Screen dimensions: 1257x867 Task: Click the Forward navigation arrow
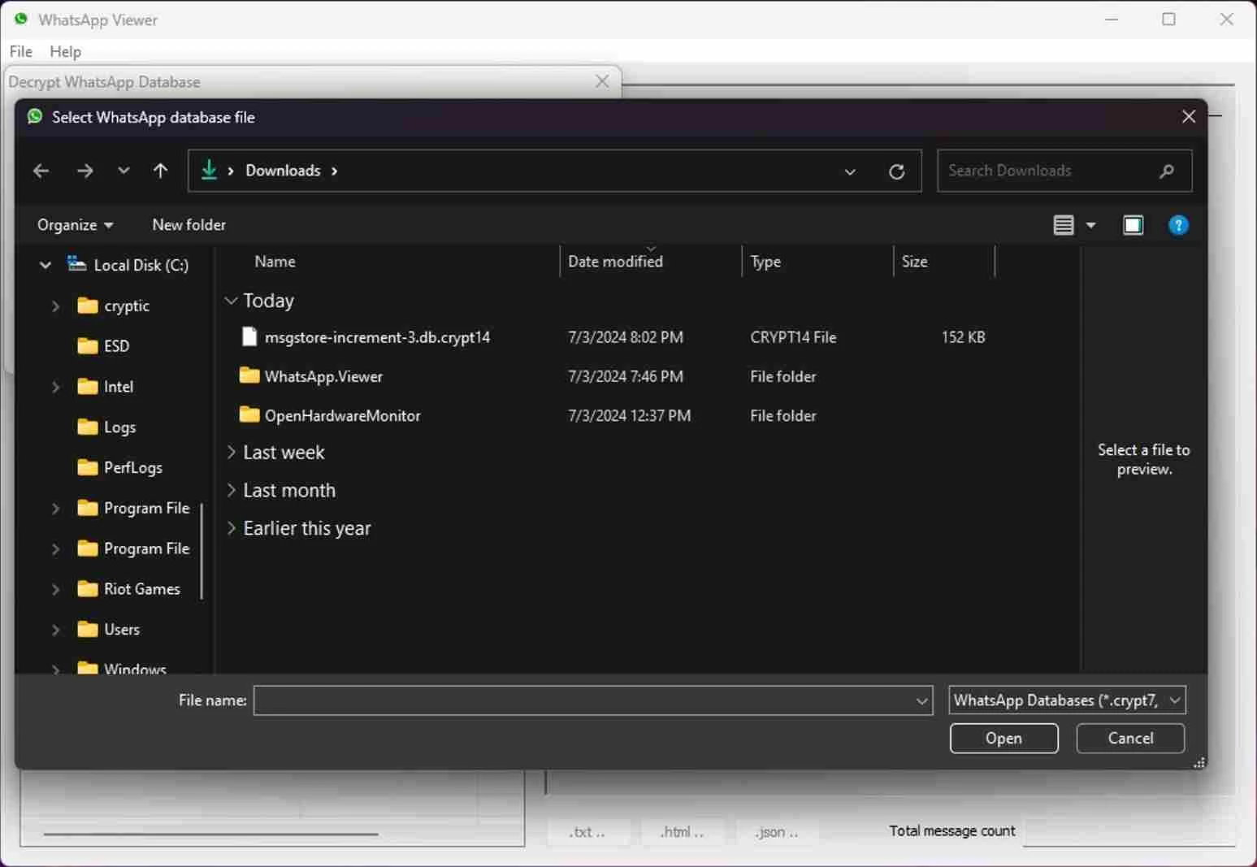click(x=85, y=171)
